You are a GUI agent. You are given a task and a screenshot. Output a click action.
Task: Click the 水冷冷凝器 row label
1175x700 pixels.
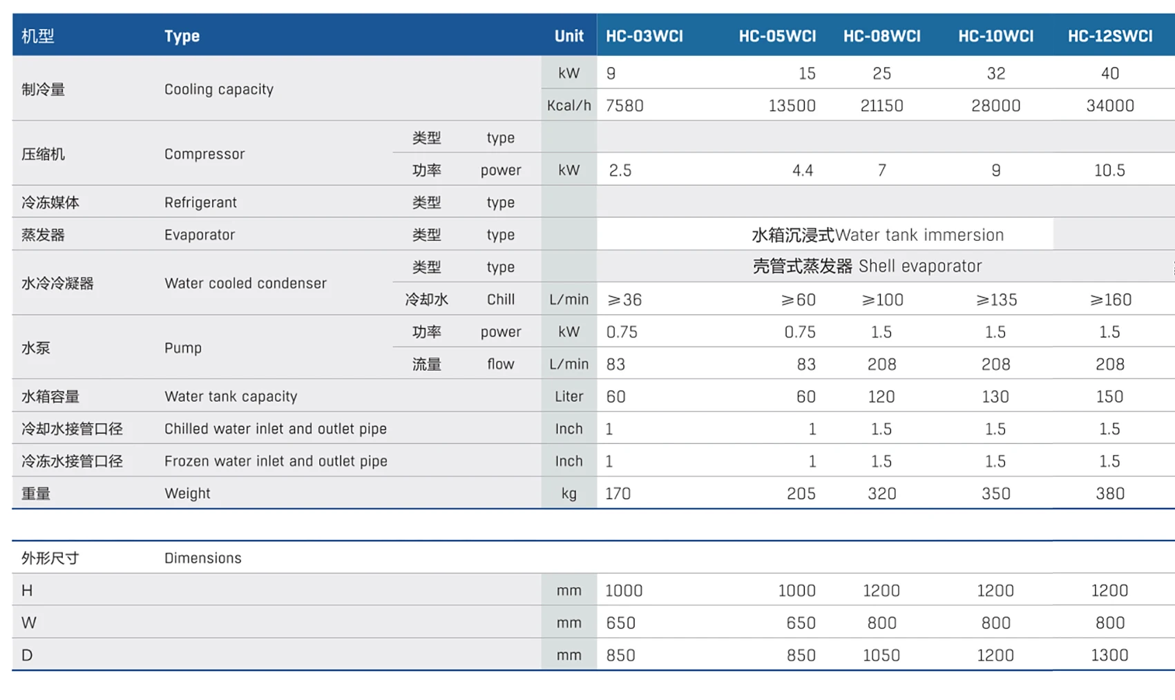pyautogui.click(x=57, y=283)
